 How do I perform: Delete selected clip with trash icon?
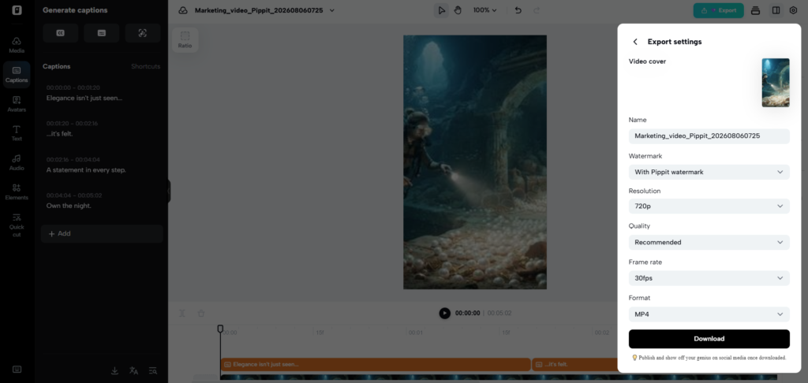(x=201, y=313)
